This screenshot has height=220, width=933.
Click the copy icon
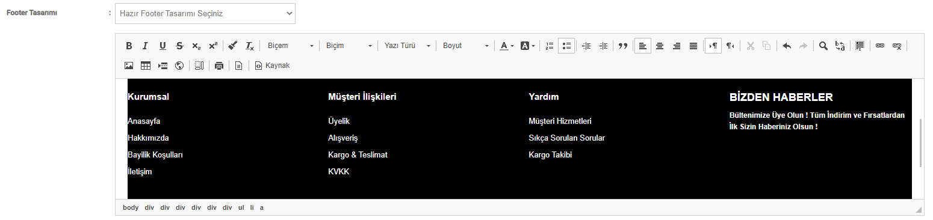click(767, 46)
